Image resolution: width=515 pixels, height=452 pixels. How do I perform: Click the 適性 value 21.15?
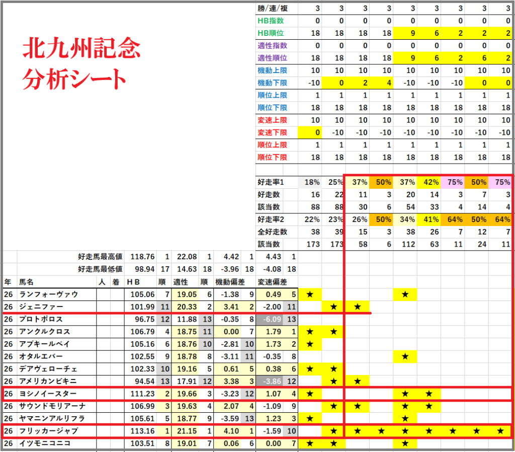point(187,431)
